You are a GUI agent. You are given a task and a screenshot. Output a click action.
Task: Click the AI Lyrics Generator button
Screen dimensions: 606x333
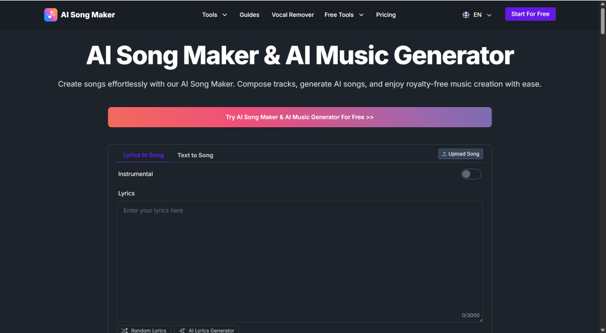[x=206, y=330]
